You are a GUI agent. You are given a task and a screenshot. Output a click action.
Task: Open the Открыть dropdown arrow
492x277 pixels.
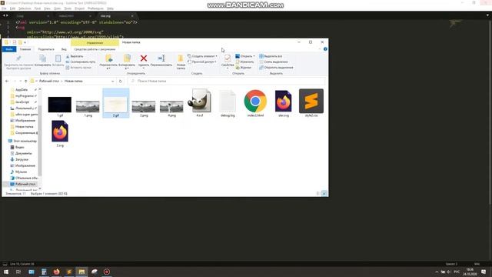254,56
